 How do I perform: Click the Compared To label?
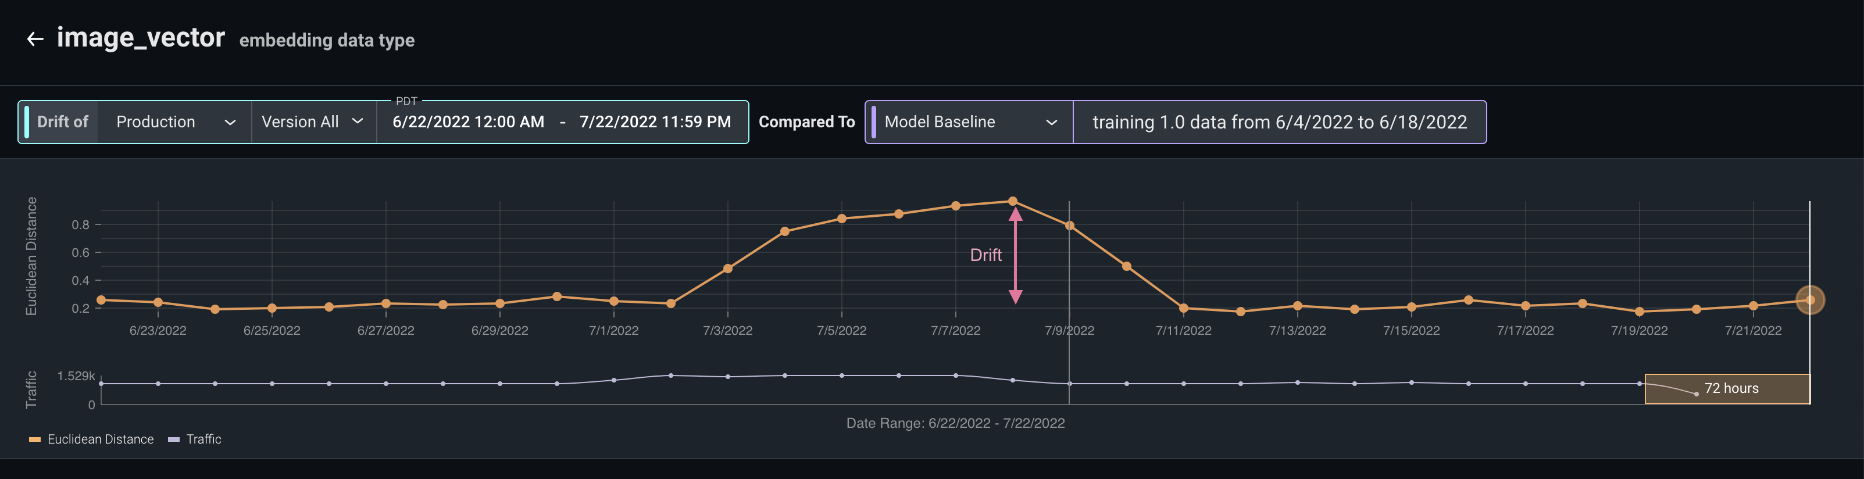(806, 121)
